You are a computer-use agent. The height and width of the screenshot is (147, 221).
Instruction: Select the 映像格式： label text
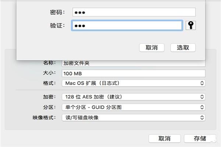pos(44,118)
